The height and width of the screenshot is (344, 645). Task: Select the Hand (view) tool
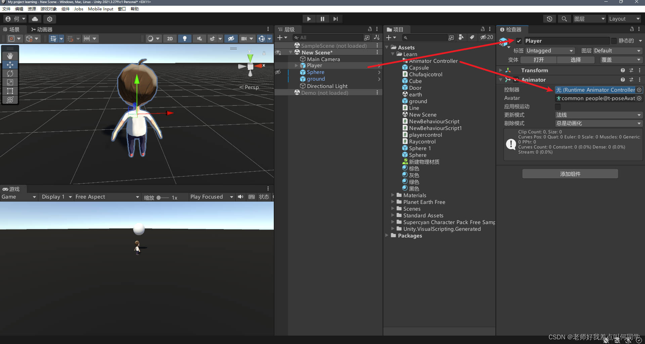10,56
